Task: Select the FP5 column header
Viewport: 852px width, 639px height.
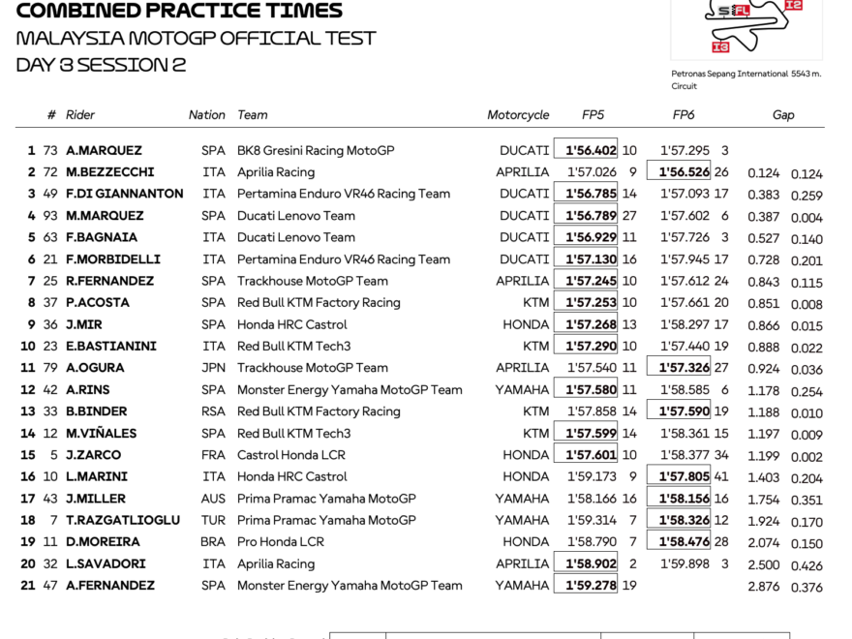Action: (x=593, y=114)
